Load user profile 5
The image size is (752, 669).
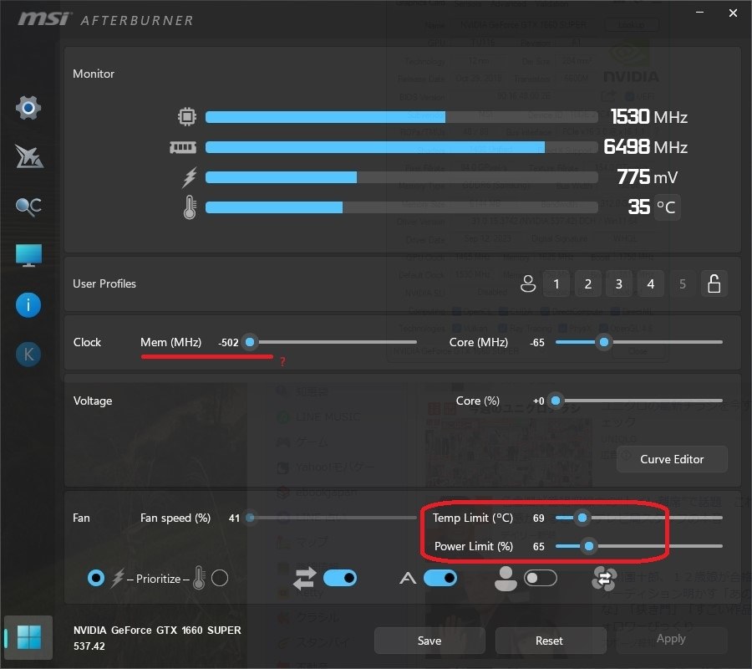tap(683, 283)
